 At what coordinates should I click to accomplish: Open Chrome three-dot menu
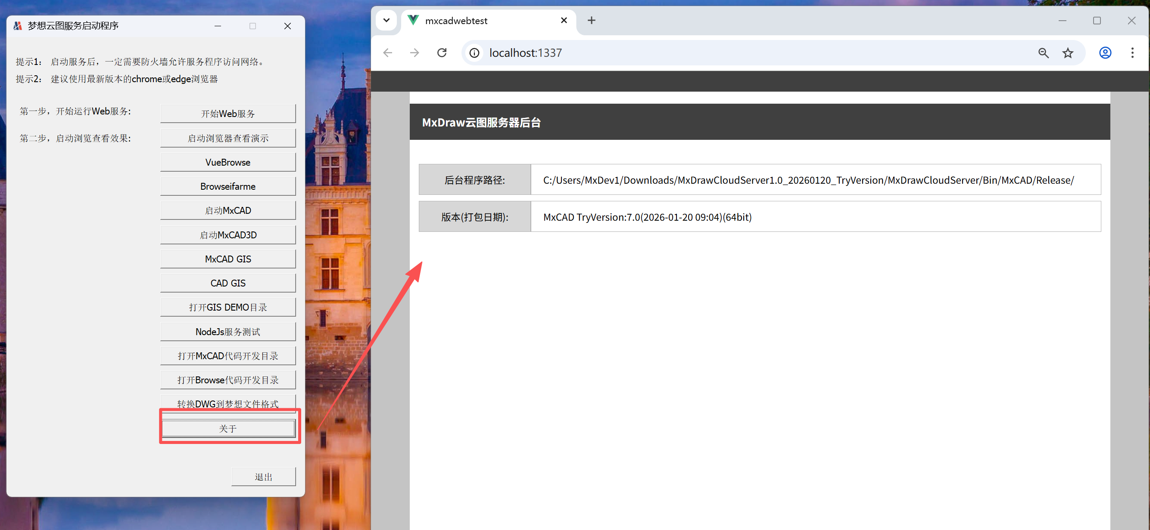(1132, 52)
